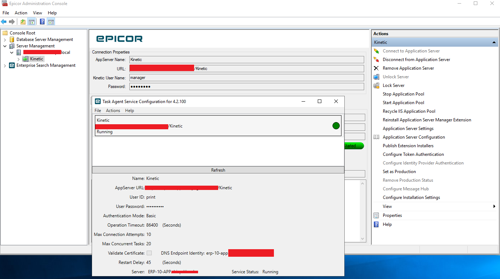
Task: Click the Epicor icon in Task Agent title bar
Action: [x=97, y=102]
